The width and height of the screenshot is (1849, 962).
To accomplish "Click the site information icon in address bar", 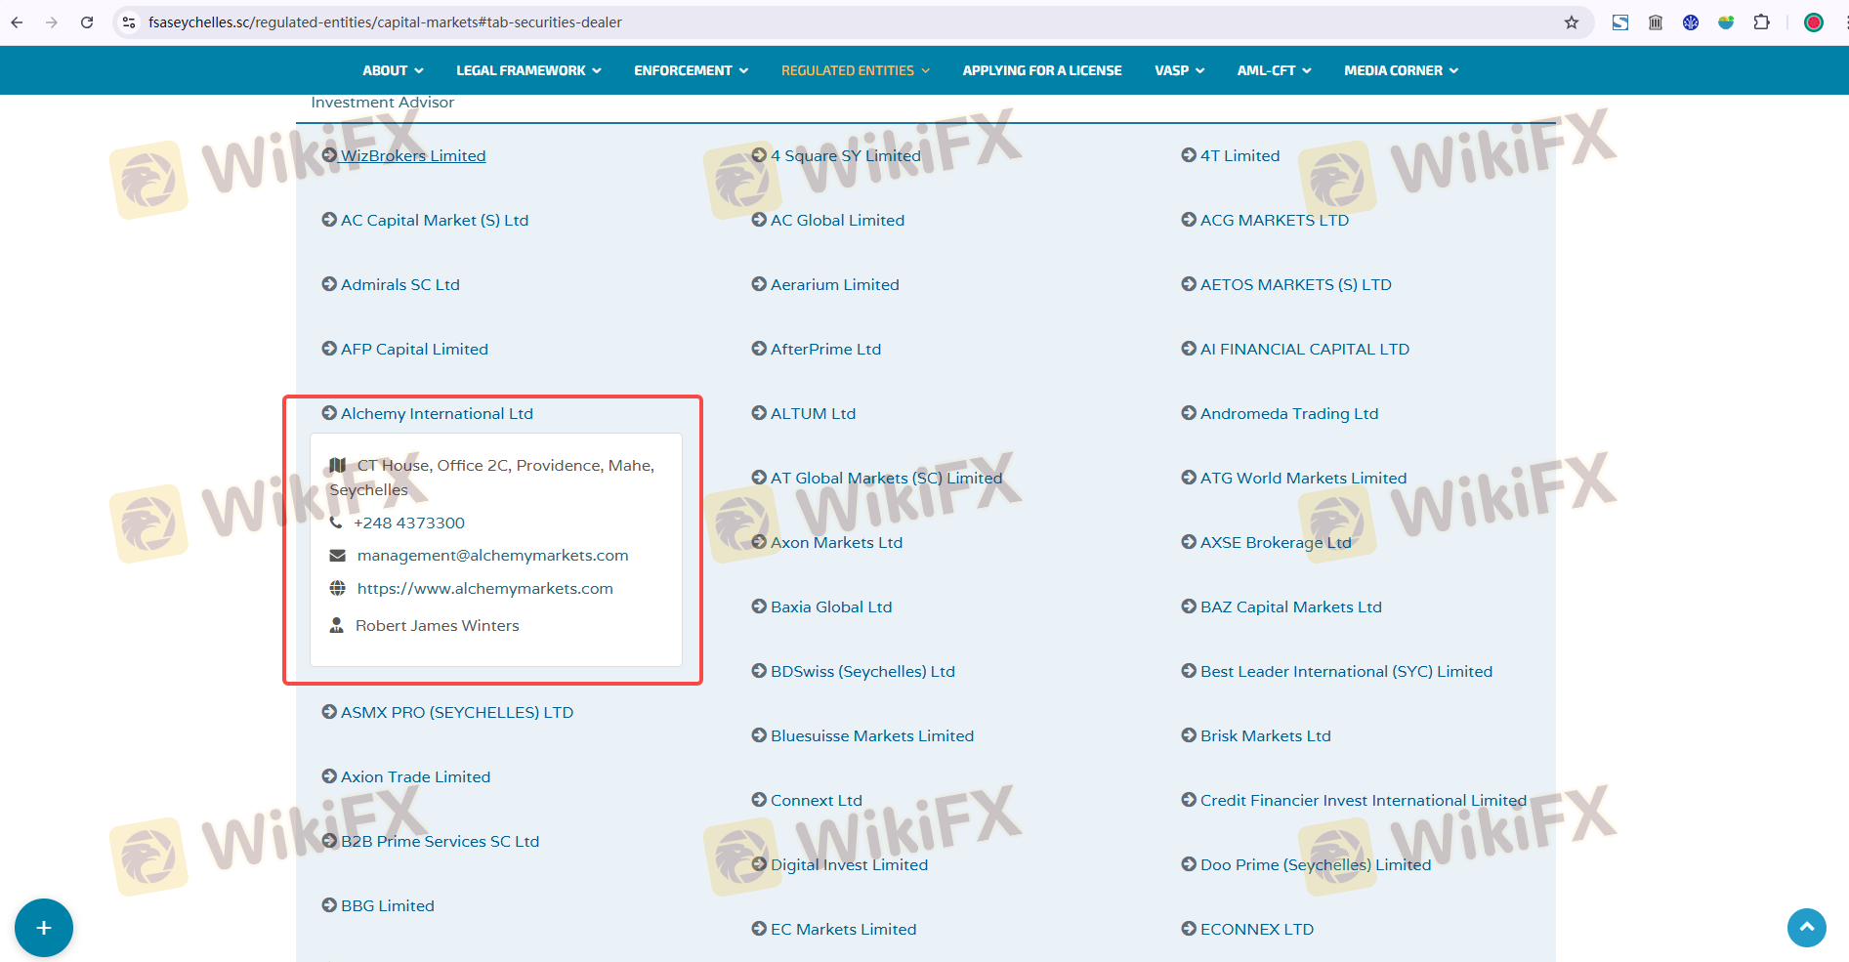I will [129, 22].
